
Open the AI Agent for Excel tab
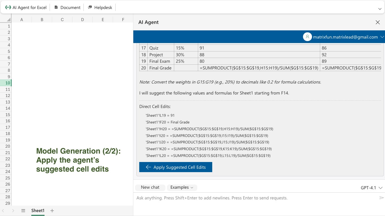tap(26, 8)
